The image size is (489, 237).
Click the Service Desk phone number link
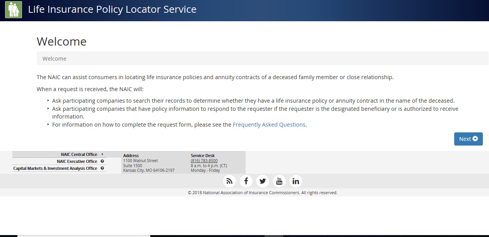204,161
